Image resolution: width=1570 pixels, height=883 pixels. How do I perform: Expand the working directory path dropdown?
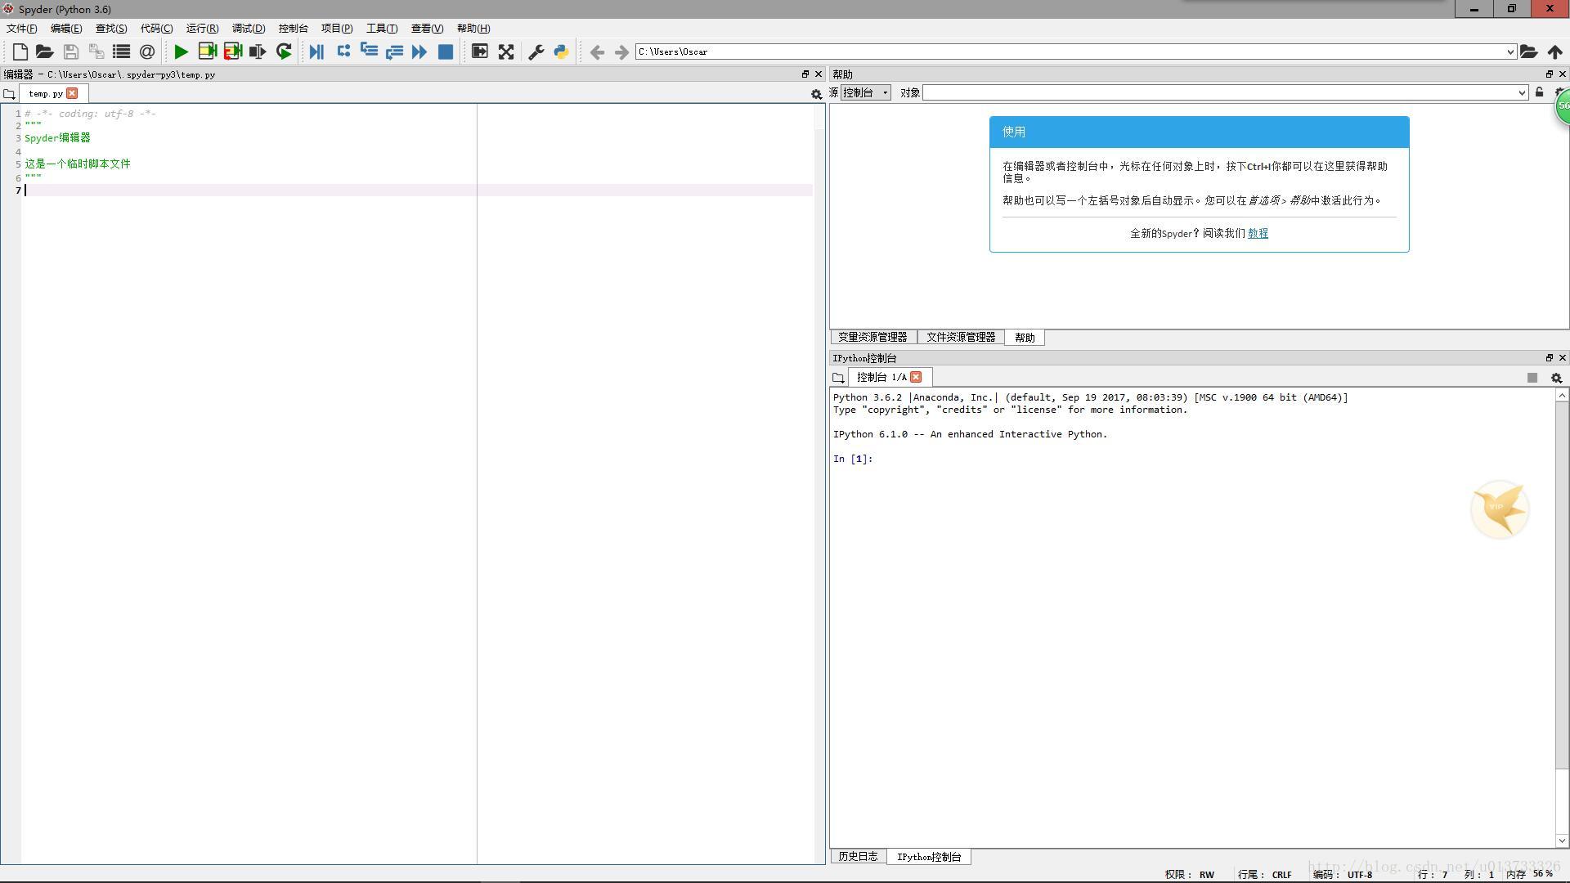pyautogui.click(x=1510, y=52)
